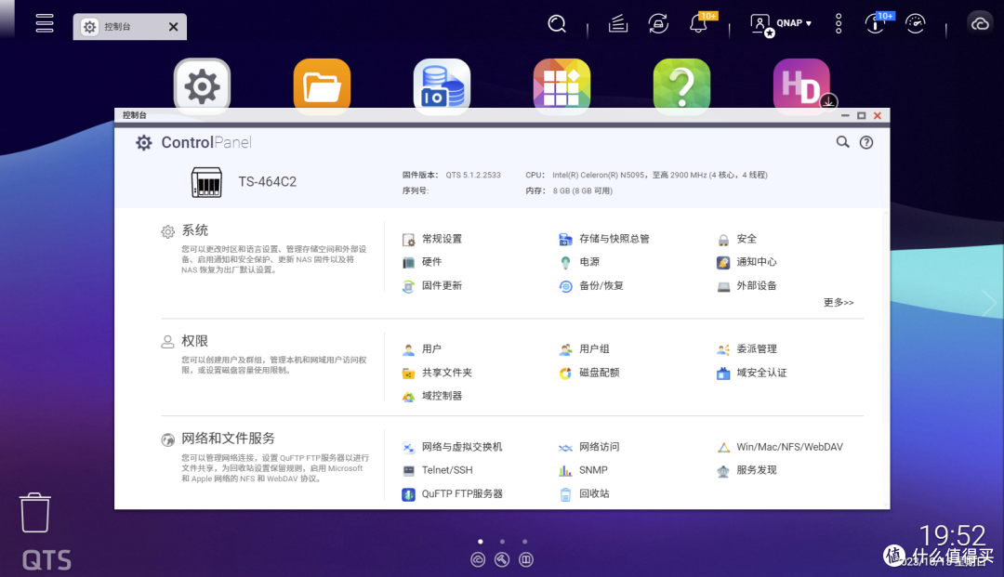The image size is (1004, 577).
Task: Open 服务发现 service discovery
Action: click(x=746, y=470)
